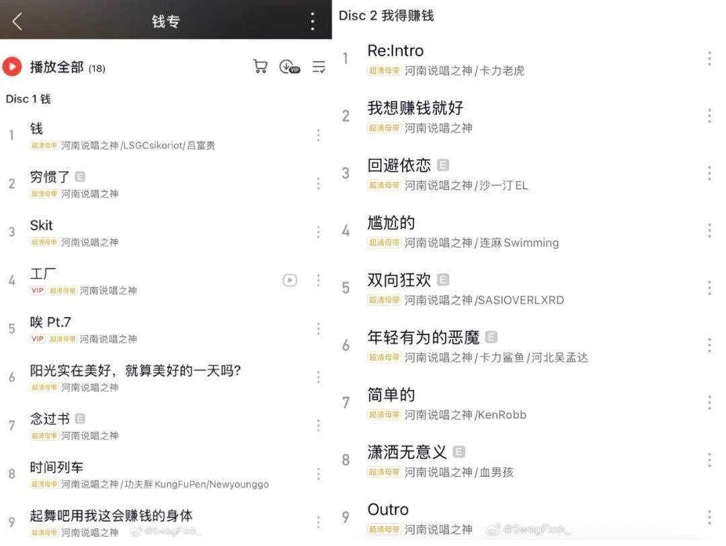726x546 pixels.
Task: Tap the VIP download icon
Action: 289,67
